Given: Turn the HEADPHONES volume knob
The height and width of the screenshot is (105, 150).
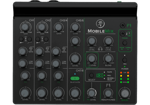Looking at the screenshot, I should tap(108, 93).
